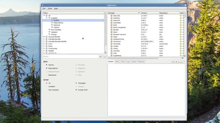Click the package icon beside clonezilla
The width and height of the screenshot is (220, 123).
pyautogui.click(x=111, y=44)
